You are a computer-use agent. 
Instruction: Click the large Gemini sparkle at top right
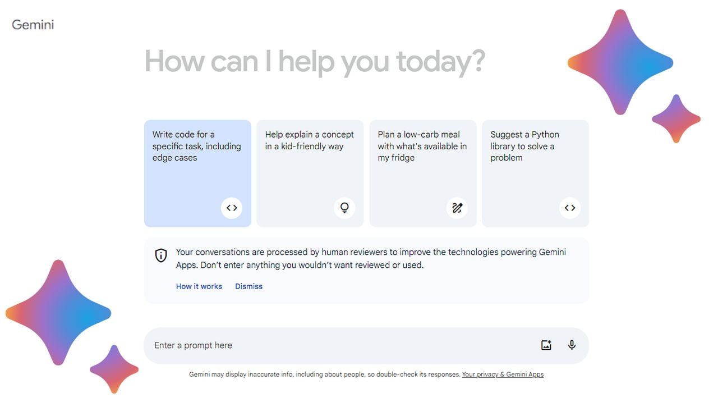pyautogui.click(x=620, y=62)
